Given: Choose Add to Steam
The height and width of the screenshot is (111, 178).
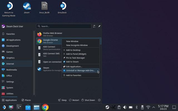Looking at the screenshot, I should pyautogui.click(x=81, y=62).
